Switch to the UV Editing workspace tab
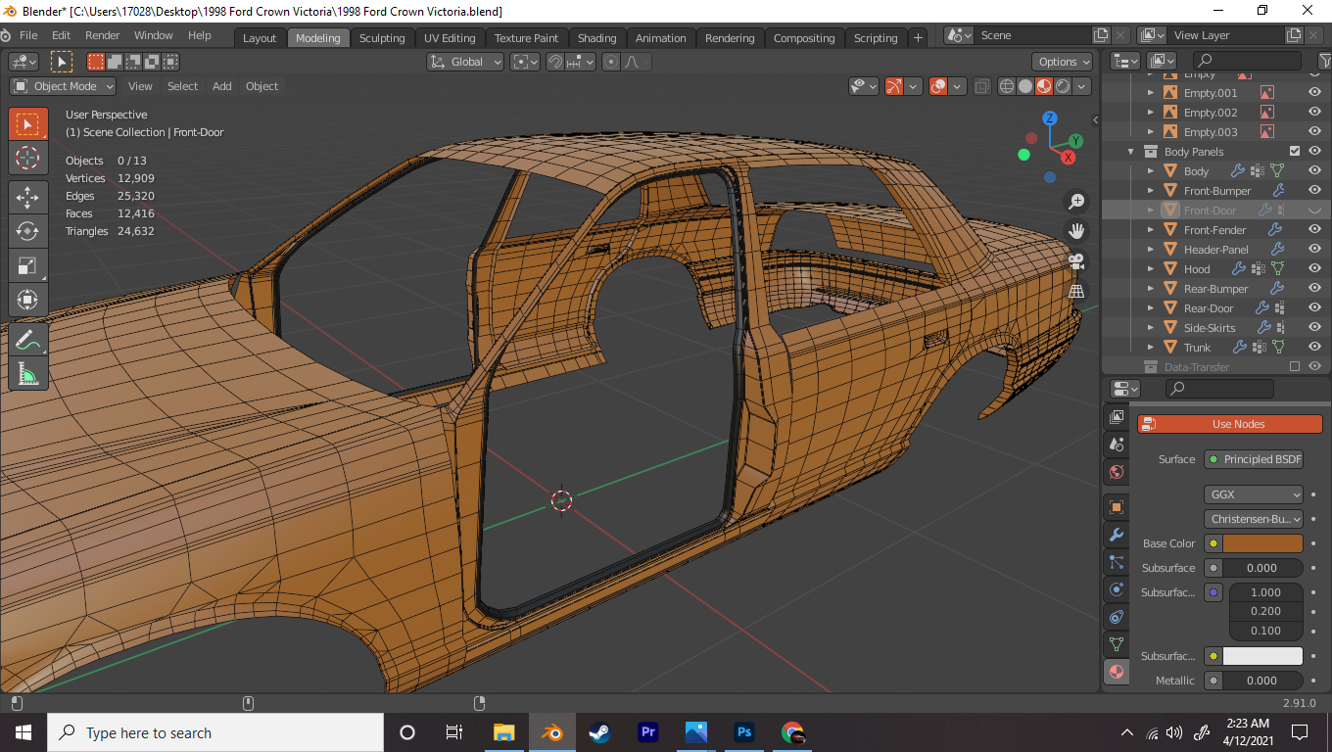The height and width of the screenshot is (752, 1332). (x=450, y=38)
